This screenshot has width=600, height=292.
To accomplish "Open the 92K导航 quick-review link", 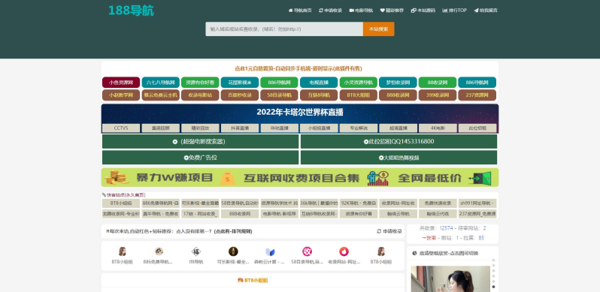I will pyautogui.click(x=359, y=203).
